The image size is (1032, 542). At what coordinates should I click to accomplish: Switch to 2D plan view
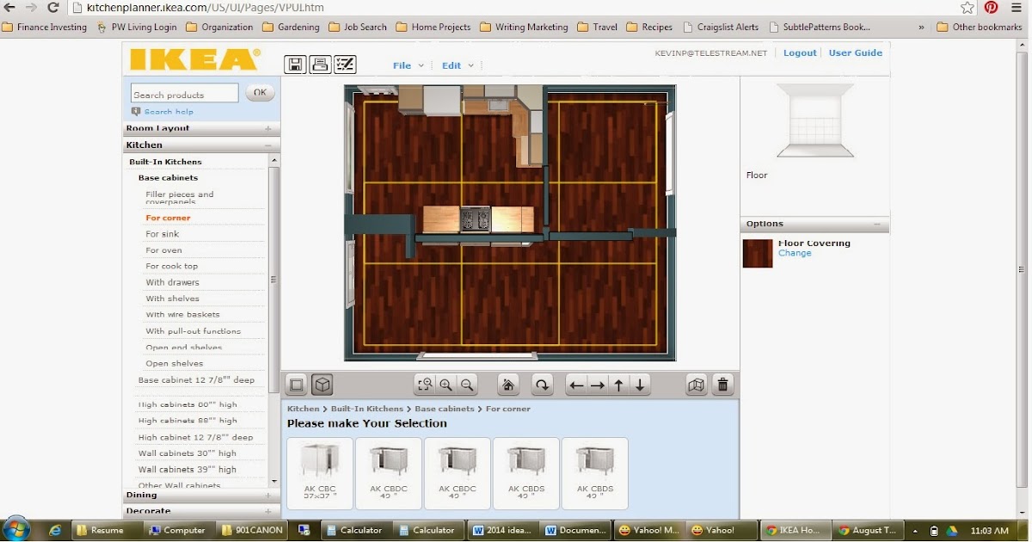[296, 385]
